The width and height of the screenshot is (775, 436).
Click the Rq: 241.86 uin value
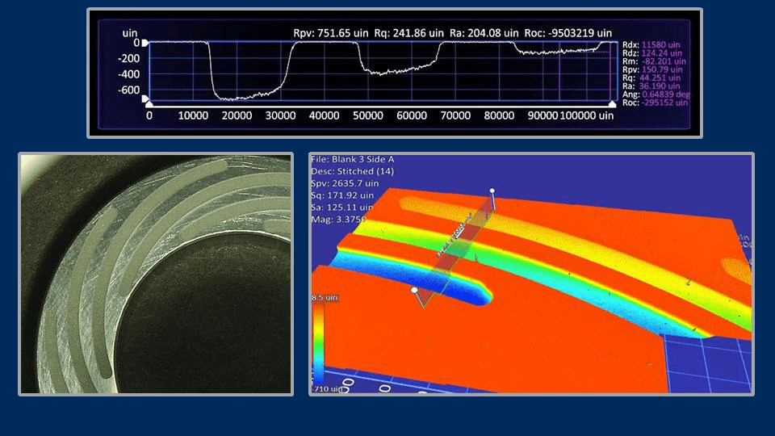tap(408, 33)
